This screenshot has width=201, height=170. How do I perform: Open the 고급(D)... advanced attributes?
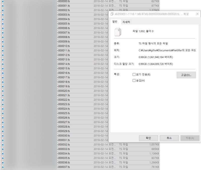[186, 75]
